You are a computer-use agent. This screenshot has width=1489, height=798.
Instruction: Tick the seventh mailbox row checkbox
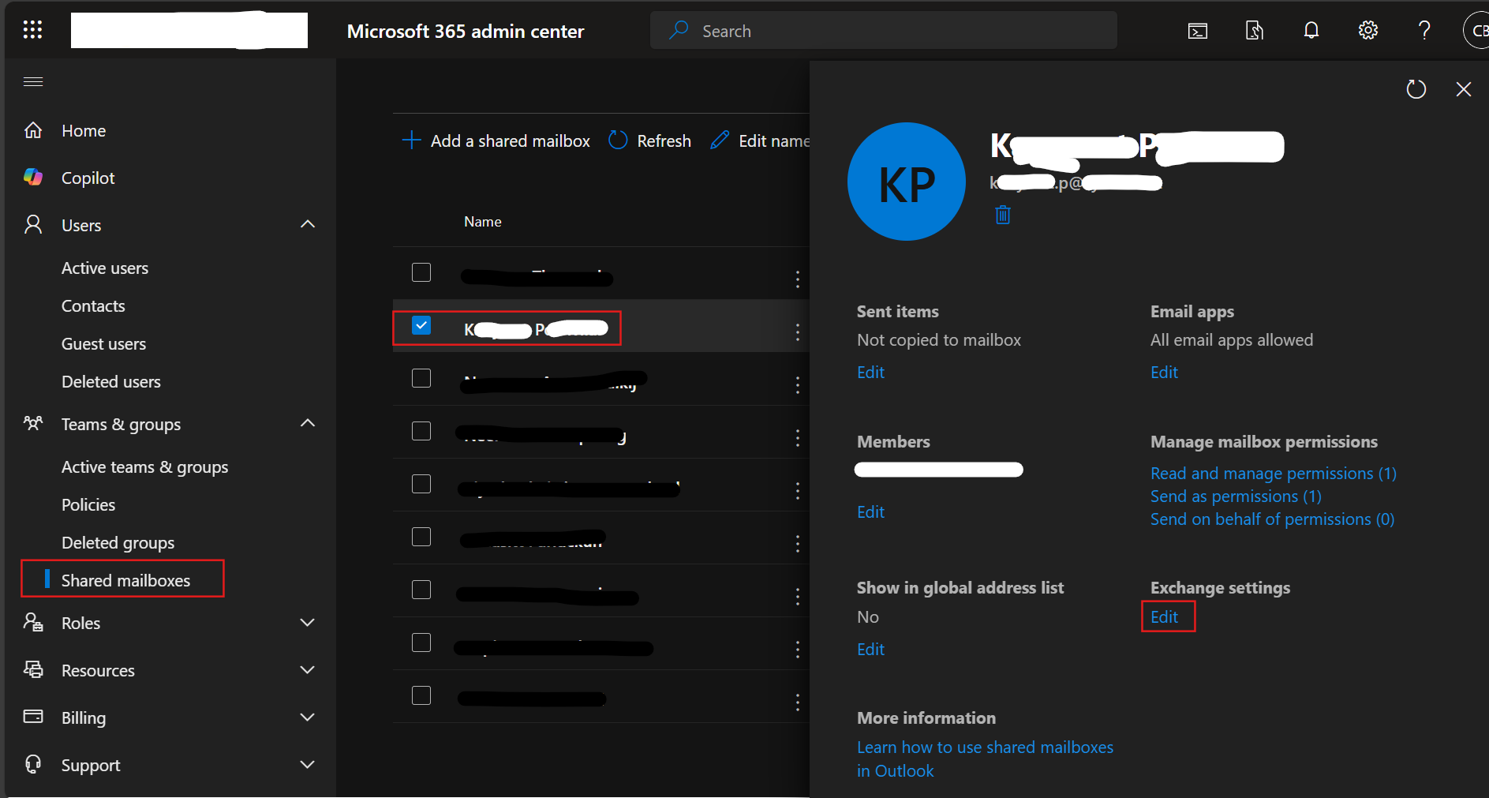tap(421, 590)
